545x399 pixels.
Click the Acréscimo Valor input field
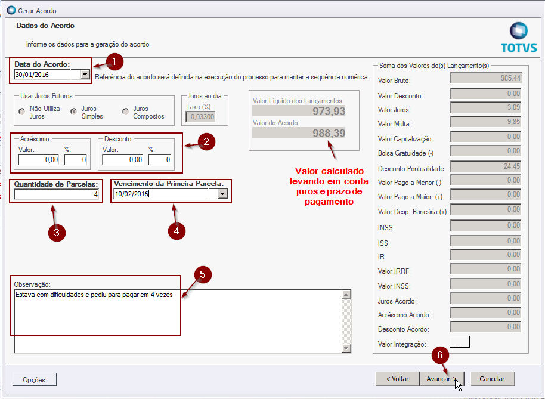point(39,160)
